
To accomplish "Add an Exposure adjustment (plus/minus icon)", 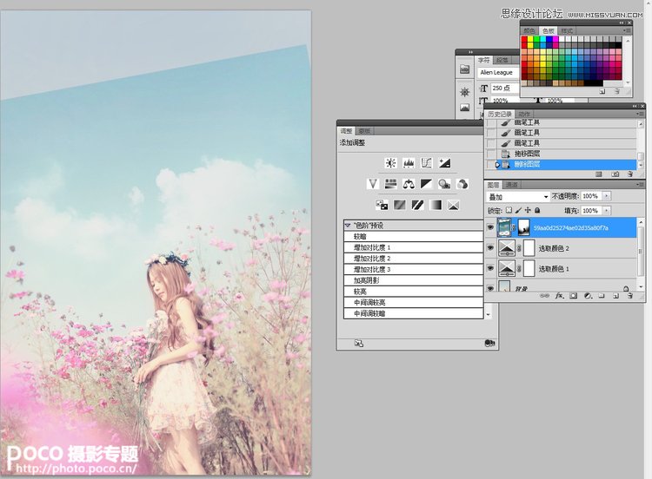I will tap(444, 163).
